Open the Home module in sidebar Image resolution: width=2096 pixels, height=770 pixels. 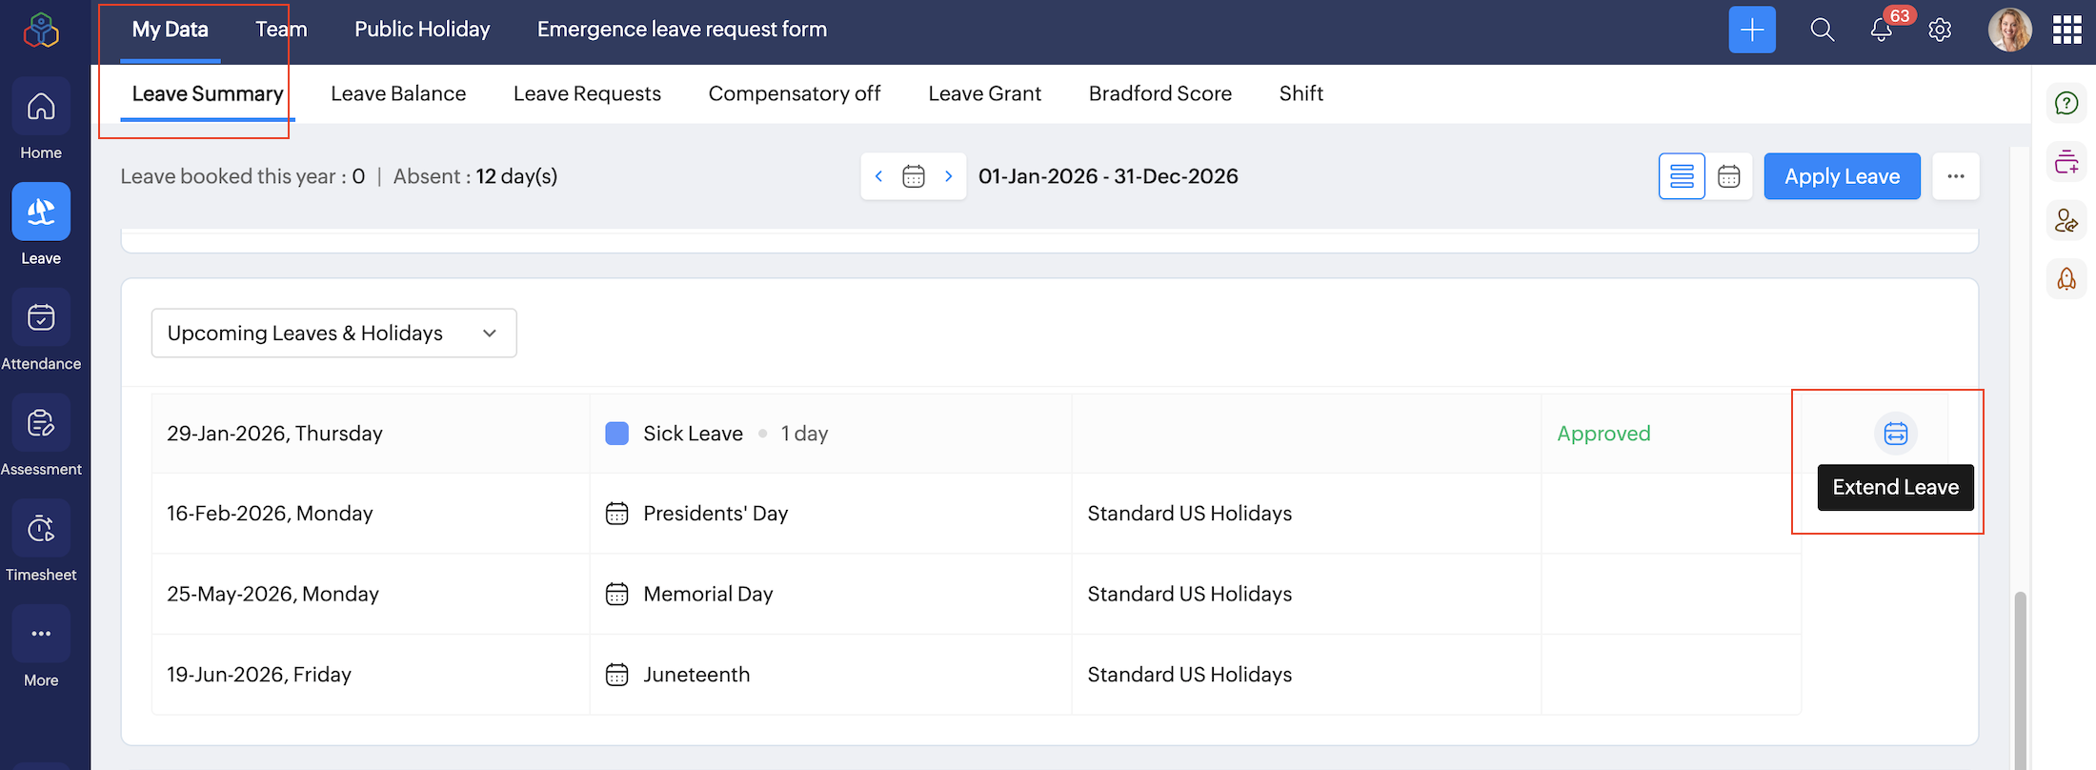[x=41, y=107]
